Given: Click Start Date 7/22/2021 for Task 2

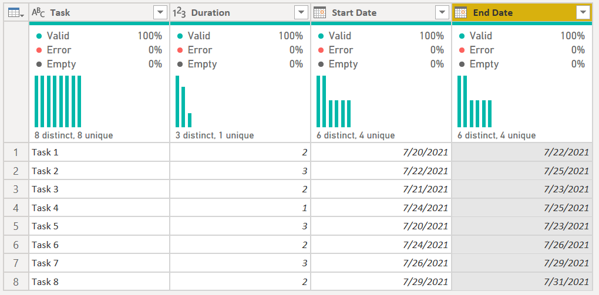Looking at the screenshot, I should [x=381, y=171].
